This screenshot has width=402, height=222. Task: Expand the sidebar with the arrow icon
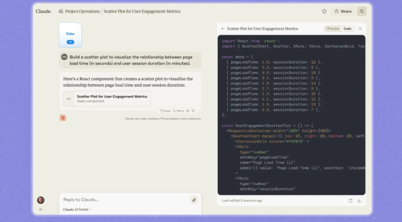[x=41, y=209]
